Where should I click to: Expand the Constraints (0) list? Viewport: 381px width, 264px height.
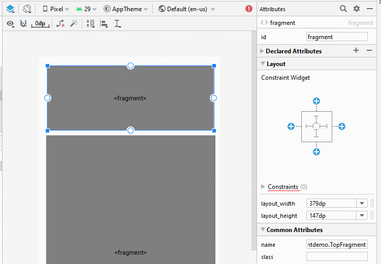tap(263, 186)
